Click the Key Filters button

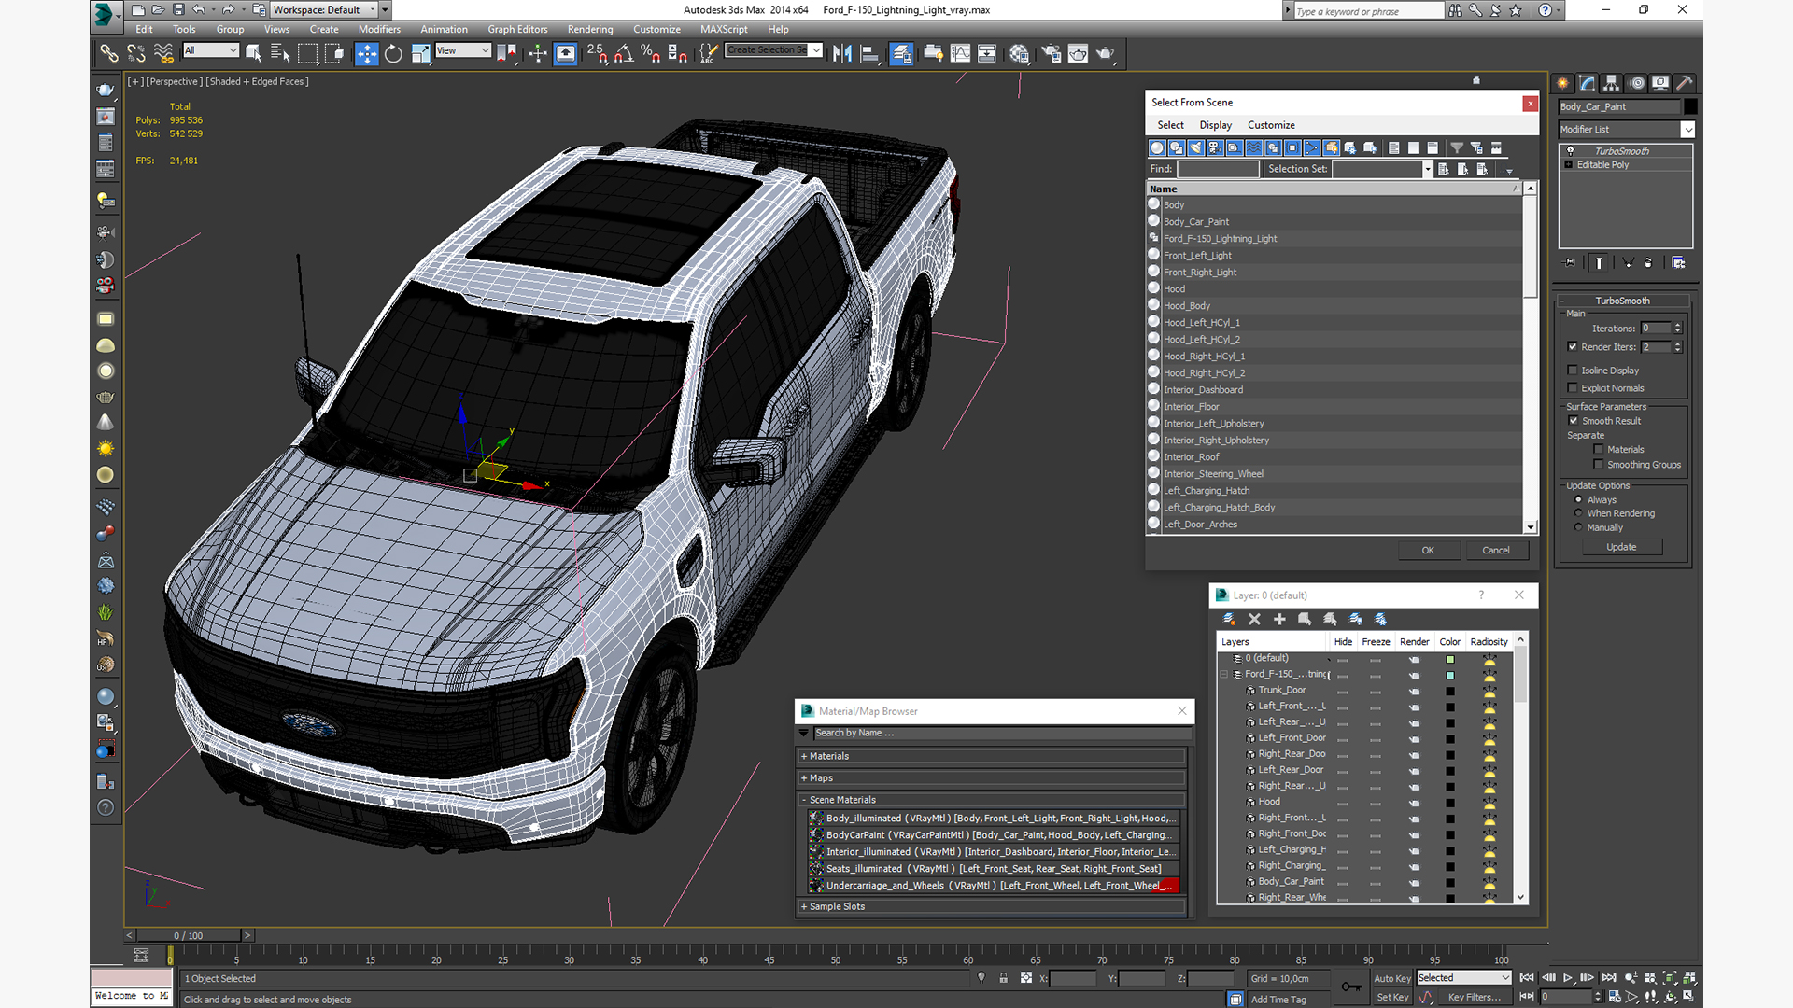click(x=1474, y=997)
